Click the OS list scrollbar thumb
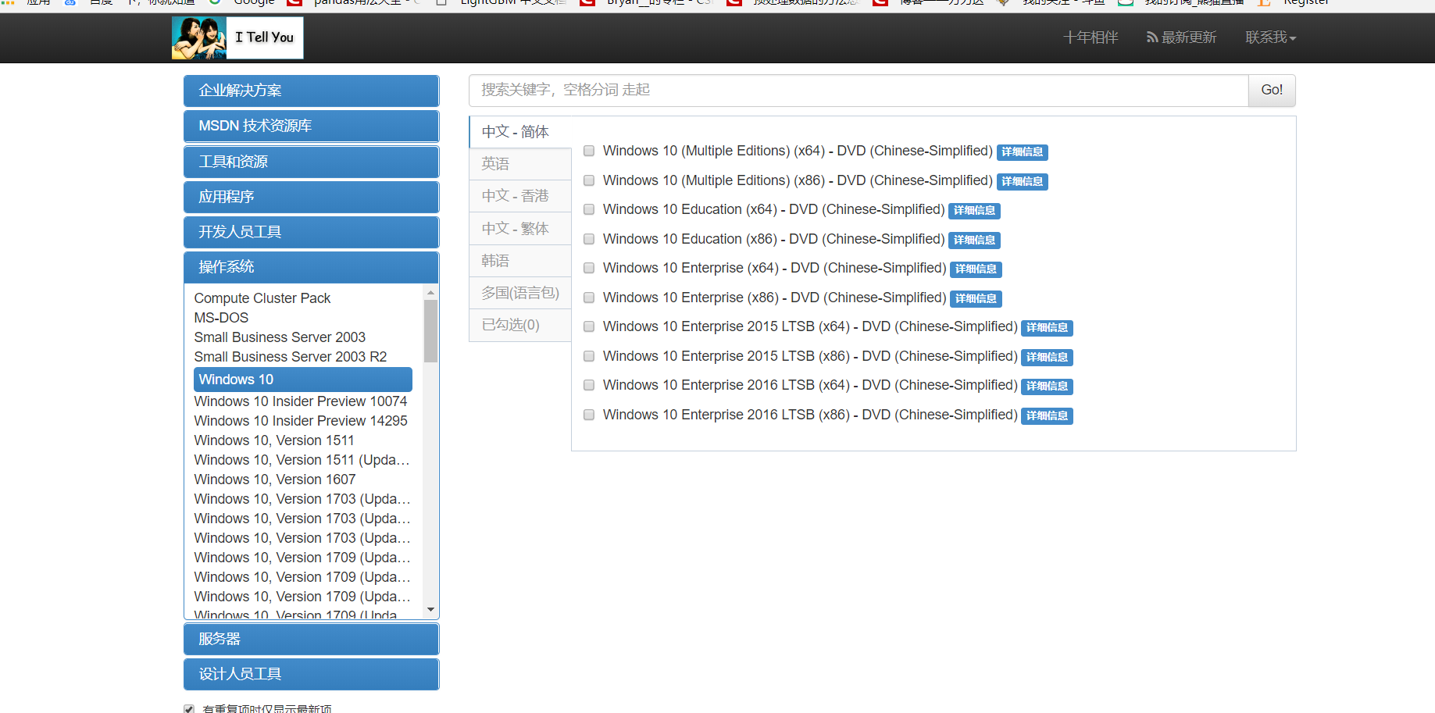1435x713 pixels. pyautogui.click(x=430, y=331)
